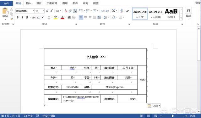This screenshot has width=201, height=118.
Task: Toggle italic formatting
Action: (x=22, y=17)
